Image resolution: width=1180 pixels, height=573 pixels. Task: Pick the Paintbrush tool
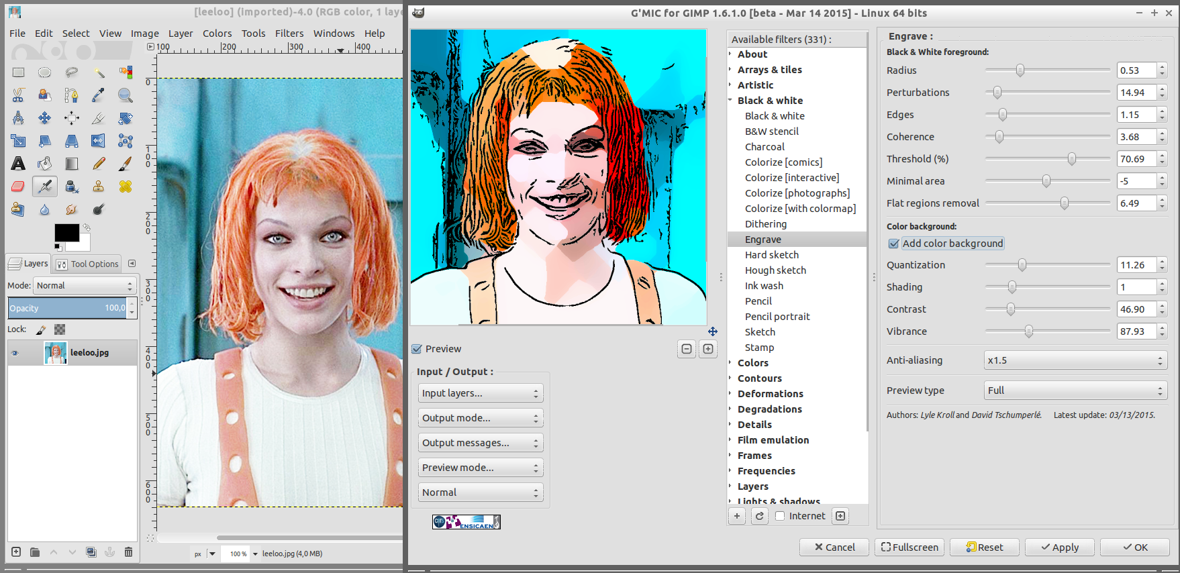click(x=126, y=164)
